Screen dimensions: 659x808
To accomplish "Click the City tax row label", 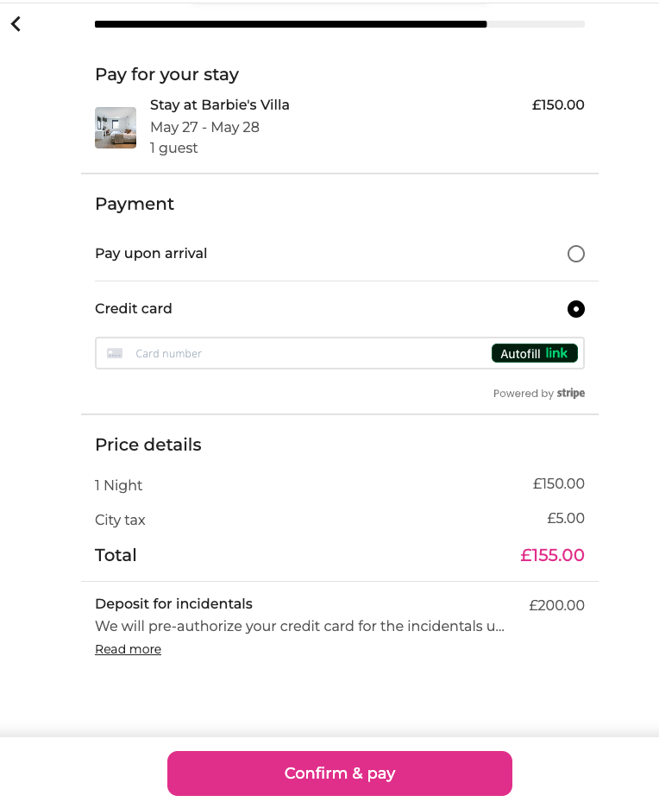I will coord(120,520).
